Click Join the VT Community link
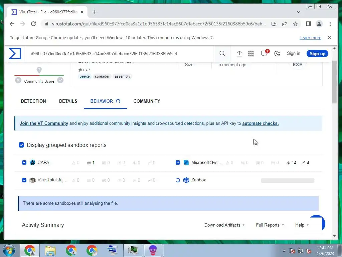This screenshot has height=257, width=342. tap(44, 123)
